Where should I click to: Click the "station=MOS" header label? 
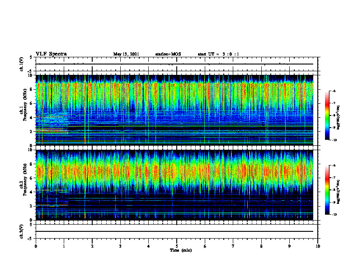click(x=168, y=54)
